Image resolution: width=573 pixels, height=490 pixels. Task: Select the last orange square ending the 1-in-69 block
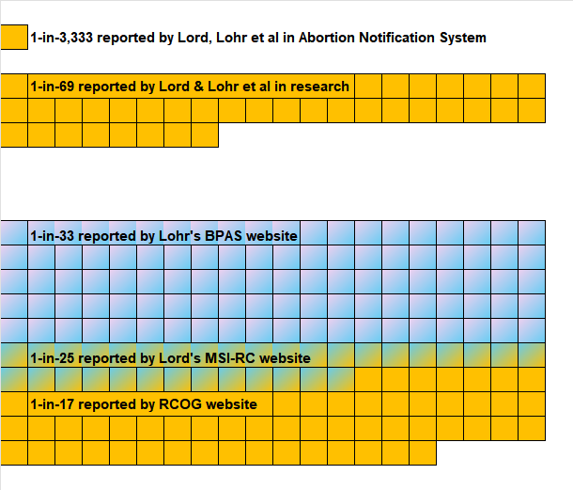[205, 135]
